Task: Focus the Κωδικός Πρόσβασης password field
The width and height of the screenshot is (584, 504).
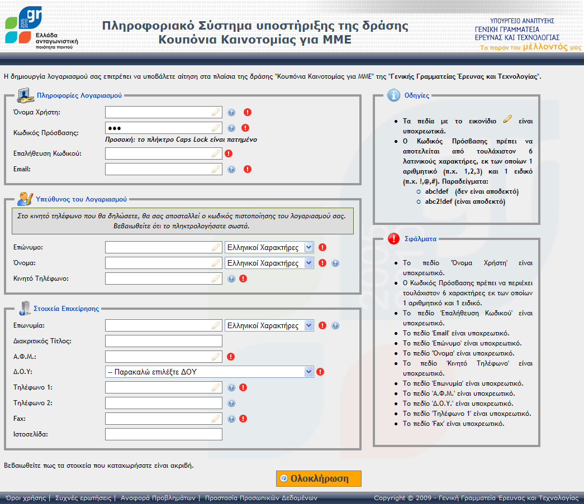Action: click(x=164, y=128)
